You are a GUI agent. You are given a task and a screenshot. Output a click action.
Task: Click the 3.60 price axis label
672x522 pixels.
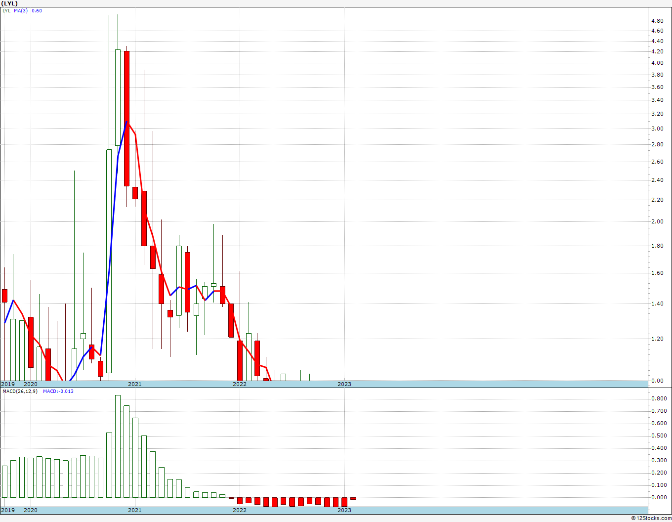[x=657, y=87]
